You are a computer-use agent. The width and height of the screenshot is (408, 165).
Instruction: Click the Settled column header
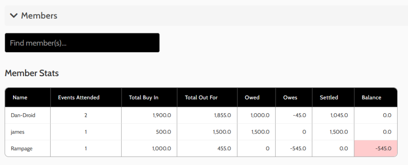[x=329, y=97]
